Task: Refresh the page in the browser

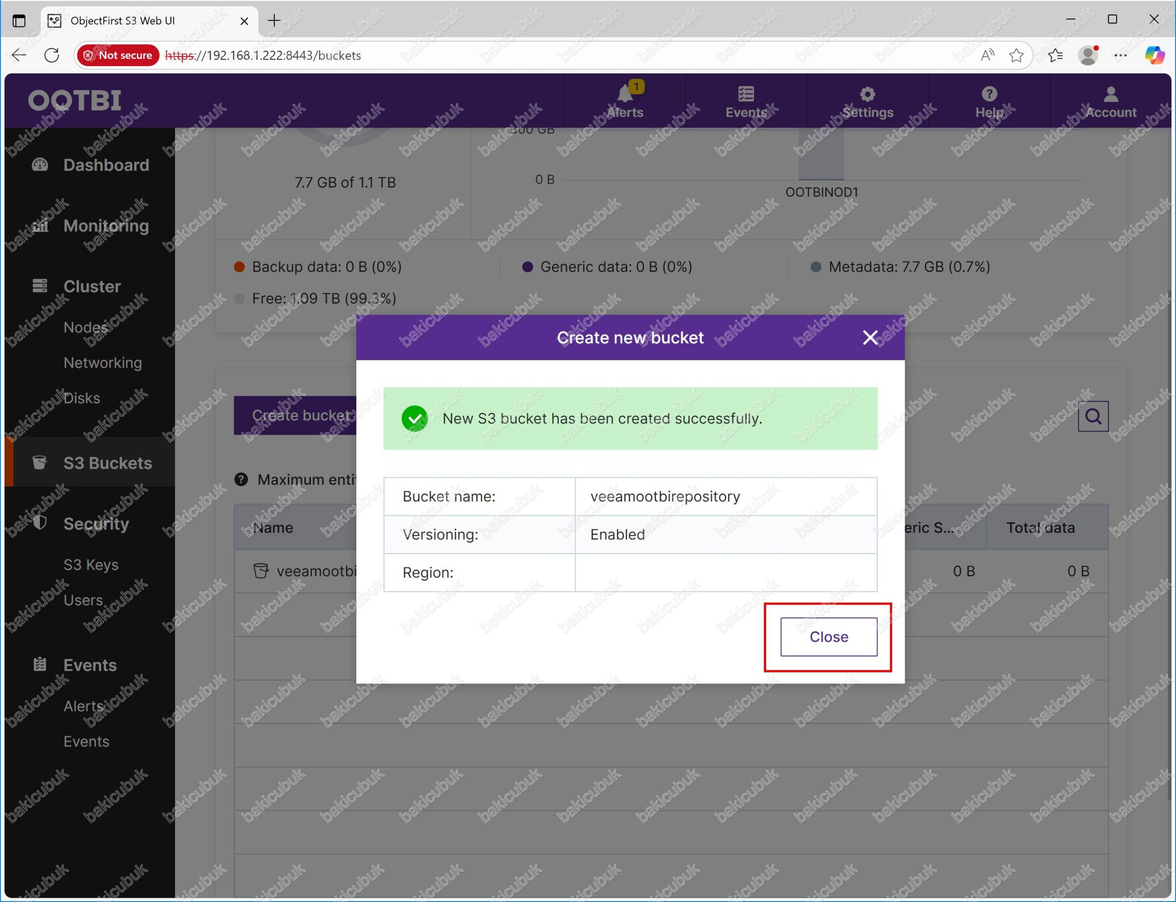Action: pos(51,55)
